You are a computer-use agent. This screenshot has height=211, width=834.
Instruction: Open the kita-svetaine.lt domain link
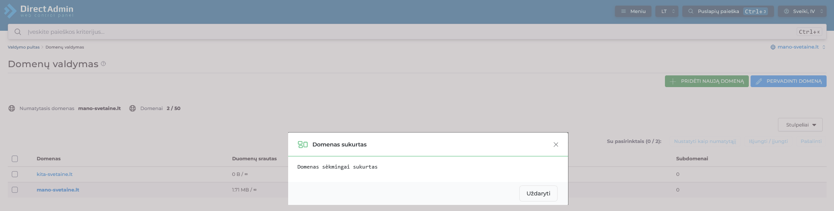54,174
